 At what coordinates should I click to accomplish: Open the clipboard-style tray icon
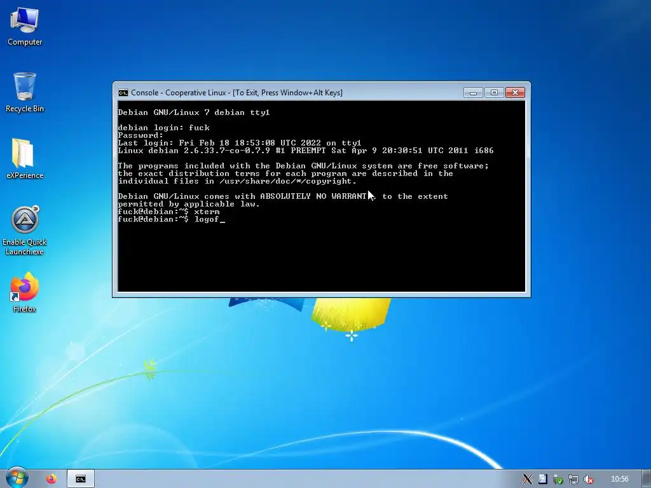point(543,479)
